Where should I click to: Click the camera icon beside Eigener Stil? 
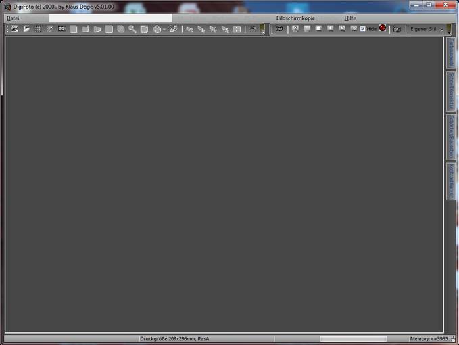(x=397, y=29)
